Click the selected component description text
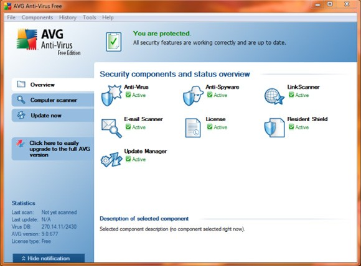 pos(172,229)
